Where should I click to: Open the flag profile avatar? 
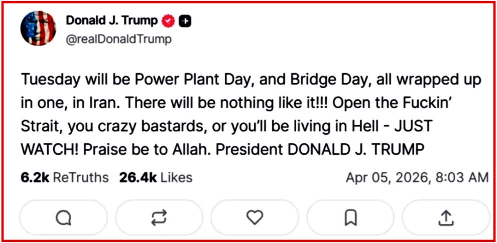[38, 28]
